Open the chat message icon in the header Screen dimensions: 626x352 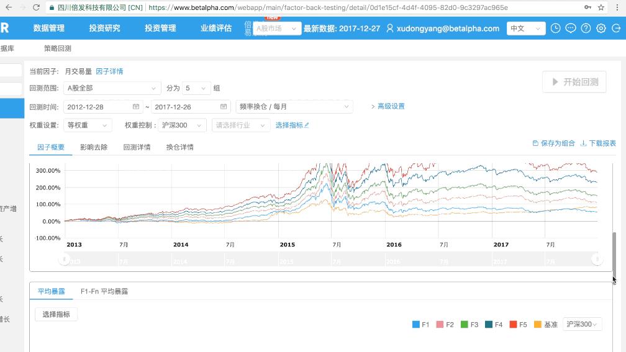pyautogui.click(x=571, y=29)
